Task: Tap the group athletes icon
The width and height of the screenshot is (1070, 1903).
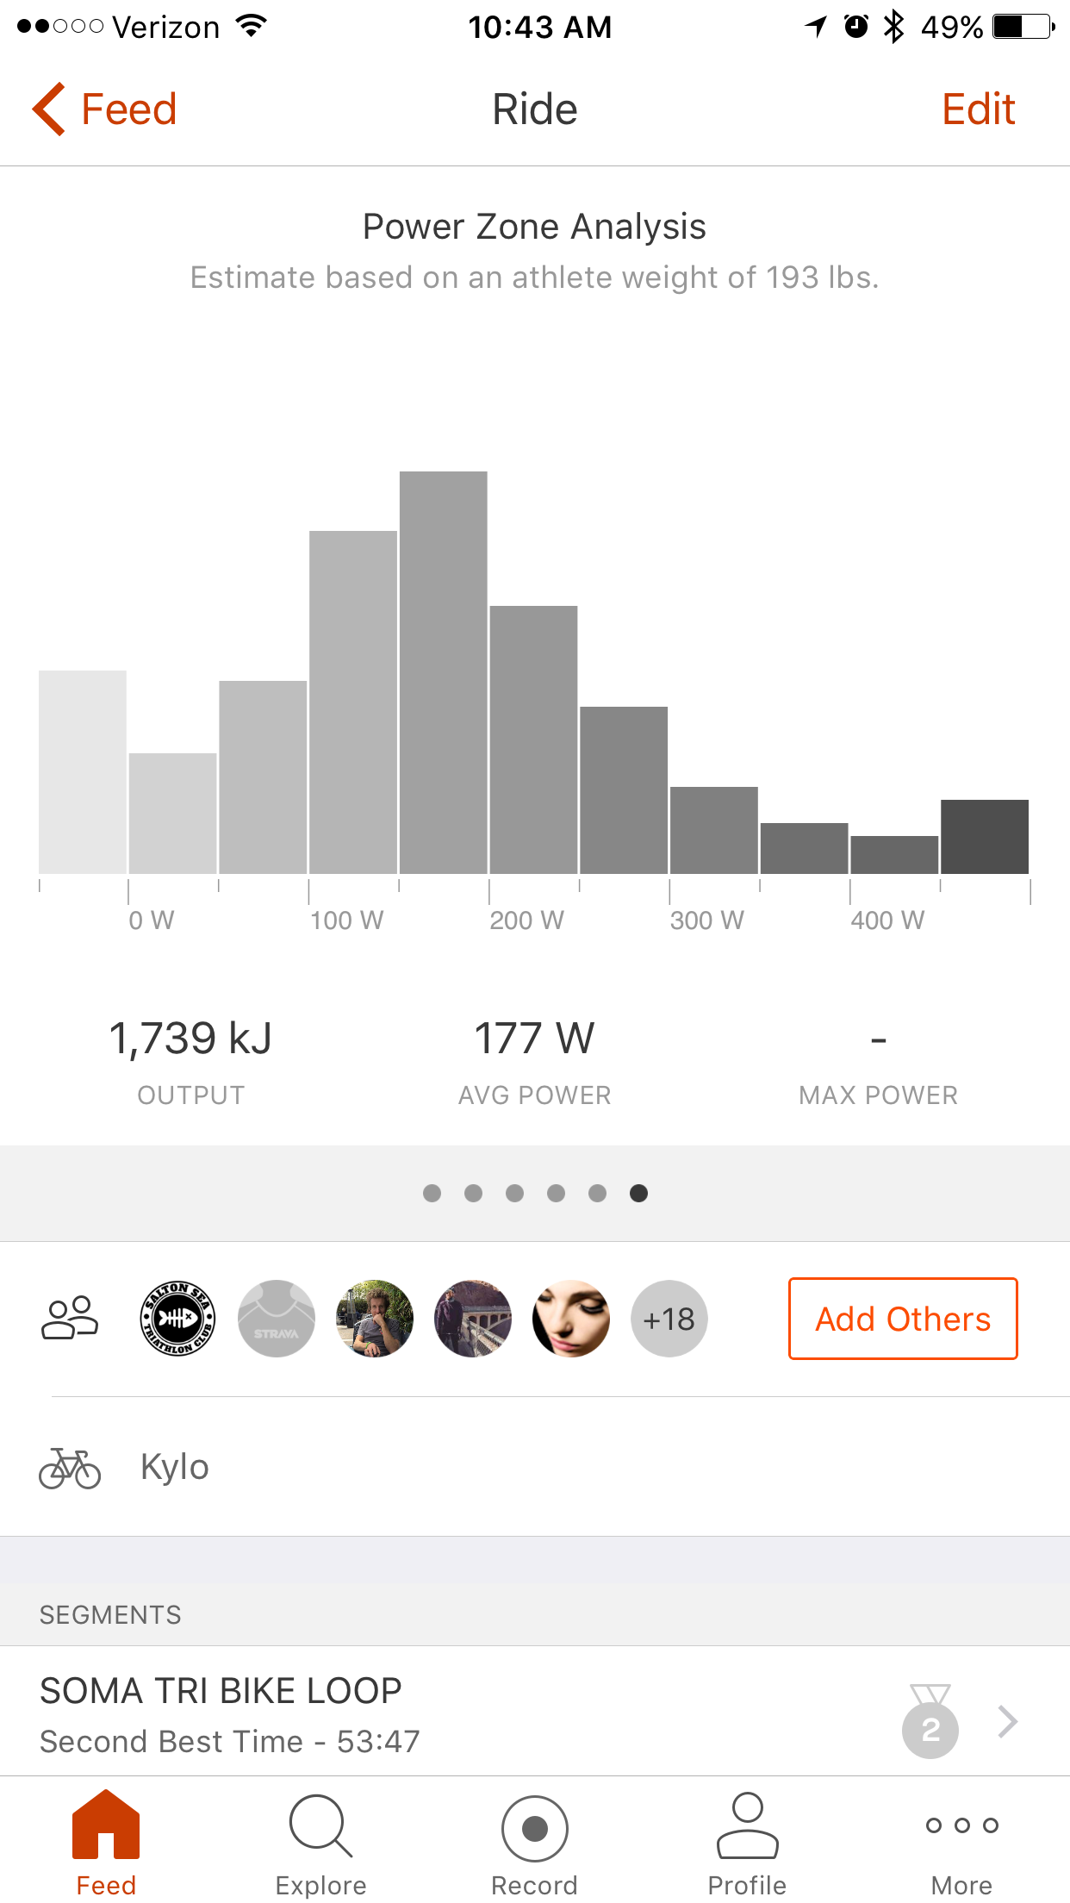Action: (70, 1319)
